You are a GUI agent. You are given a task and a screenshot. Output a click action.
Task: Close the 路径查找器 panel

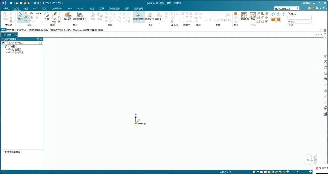coord(41,39)
